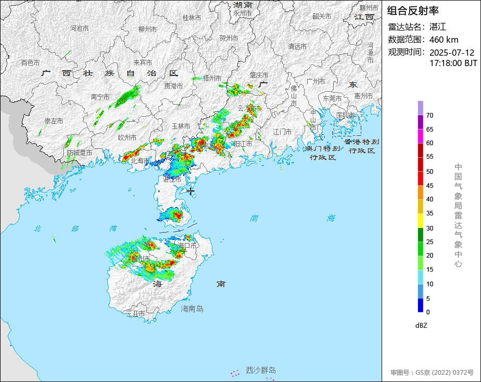Click the 广州市 map label

pyautogui.click(x=315, y=82)
